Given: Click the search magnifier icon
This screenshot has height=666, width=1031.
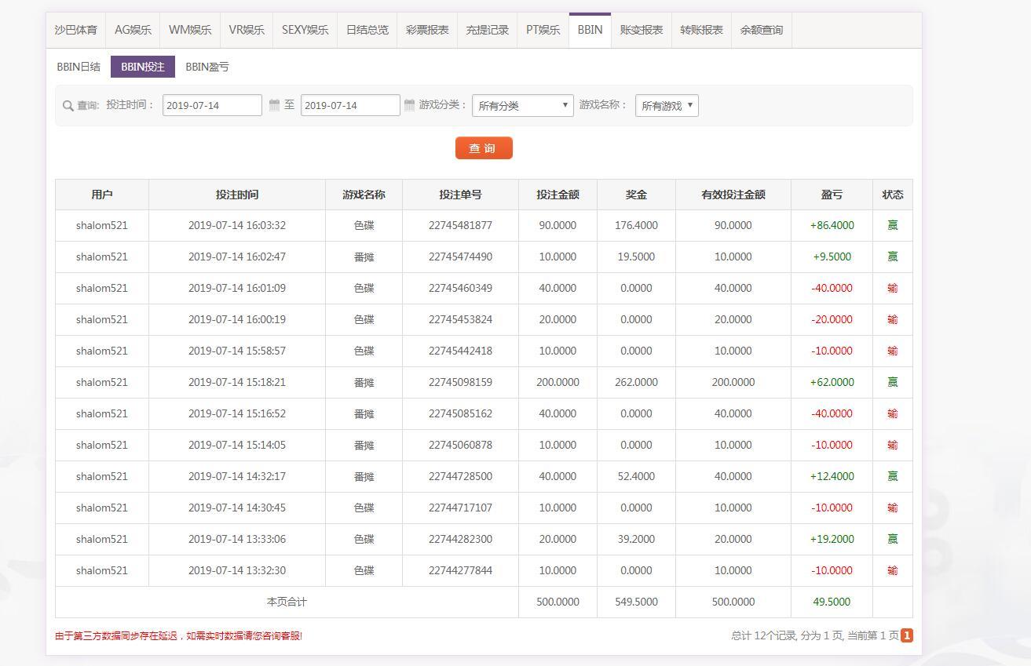Looking at the screenshot, I should 68,106.
